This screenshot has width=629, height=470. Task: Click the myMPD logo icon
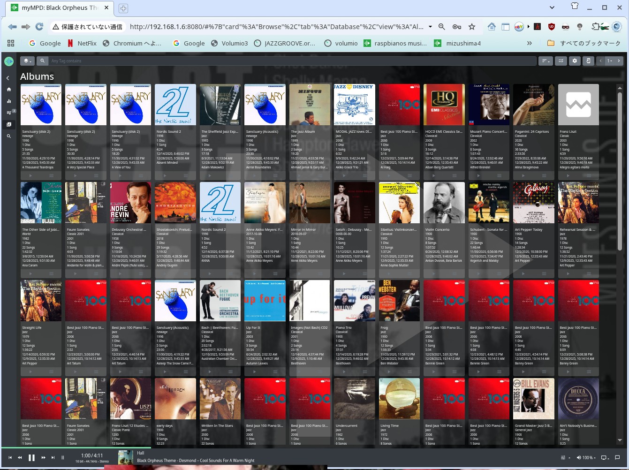pyautogui.click(x=8, y=61)
